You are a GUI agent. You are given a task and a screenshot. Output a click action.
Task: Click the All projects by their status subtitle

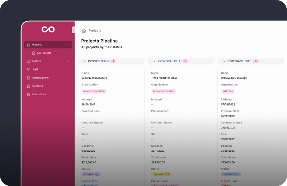(102, 47)
